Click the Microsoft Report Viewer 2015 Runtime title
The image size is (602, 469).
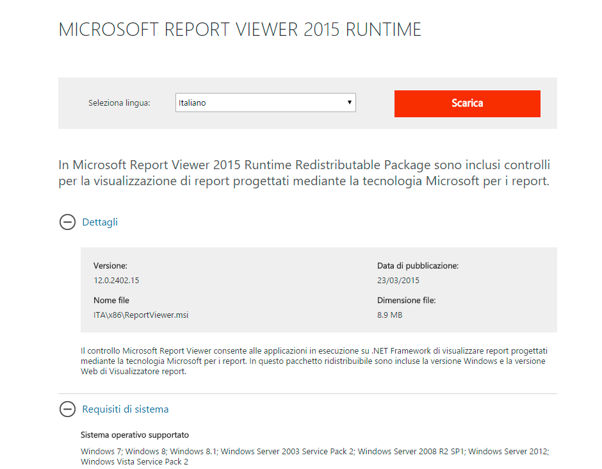pos(240,29)
